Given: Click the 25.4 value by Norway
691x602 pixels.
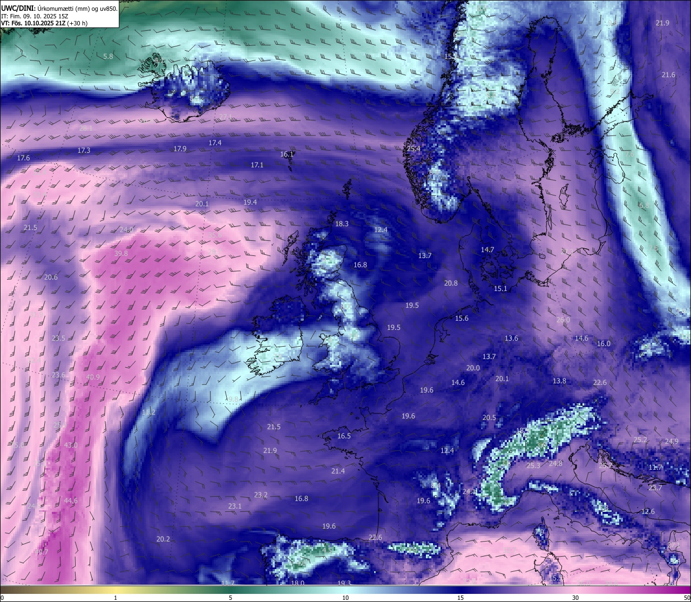Looking at the screenshot, I should pos(414,148).
